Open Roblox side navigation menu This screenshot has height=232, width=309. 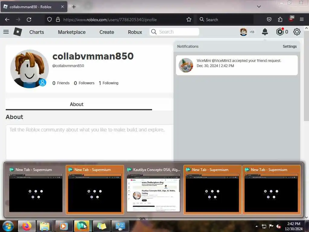pyautogui.click(x=6, y=32)
